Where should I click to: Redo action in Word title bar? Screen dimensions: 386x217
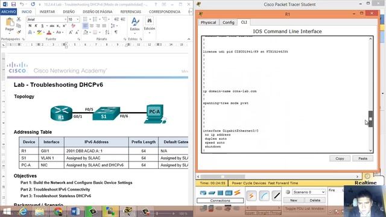click(x=33, y=4)
